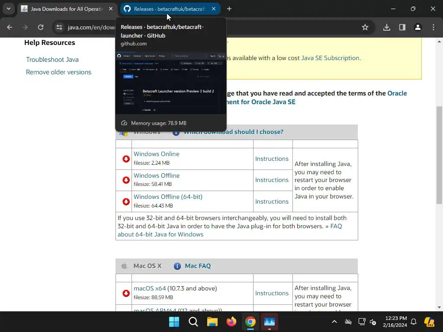Viewport: 443px width, 332px height.
Task: Open Windows Start menu
Action: (x=174, y=322)
